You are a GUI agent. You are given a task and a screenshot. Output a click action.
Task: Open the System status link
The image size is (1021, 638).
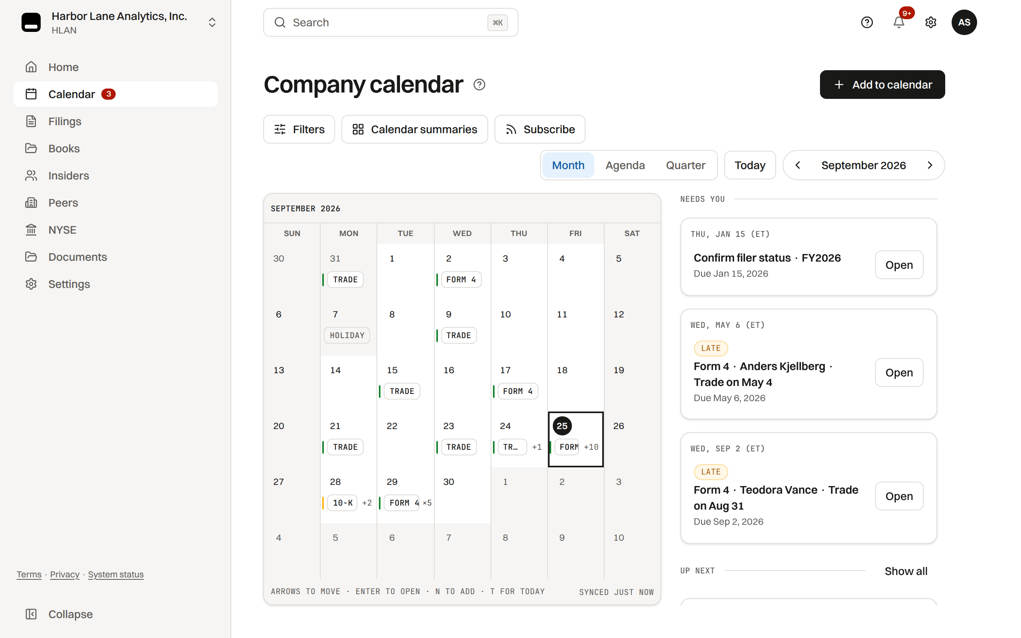[116, 574]
